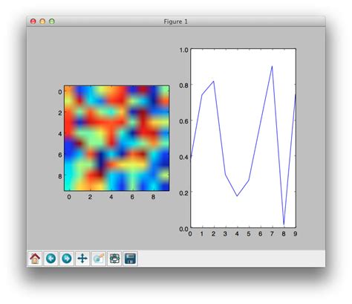Go forward to next view arrow

click(x=67, y=259)
